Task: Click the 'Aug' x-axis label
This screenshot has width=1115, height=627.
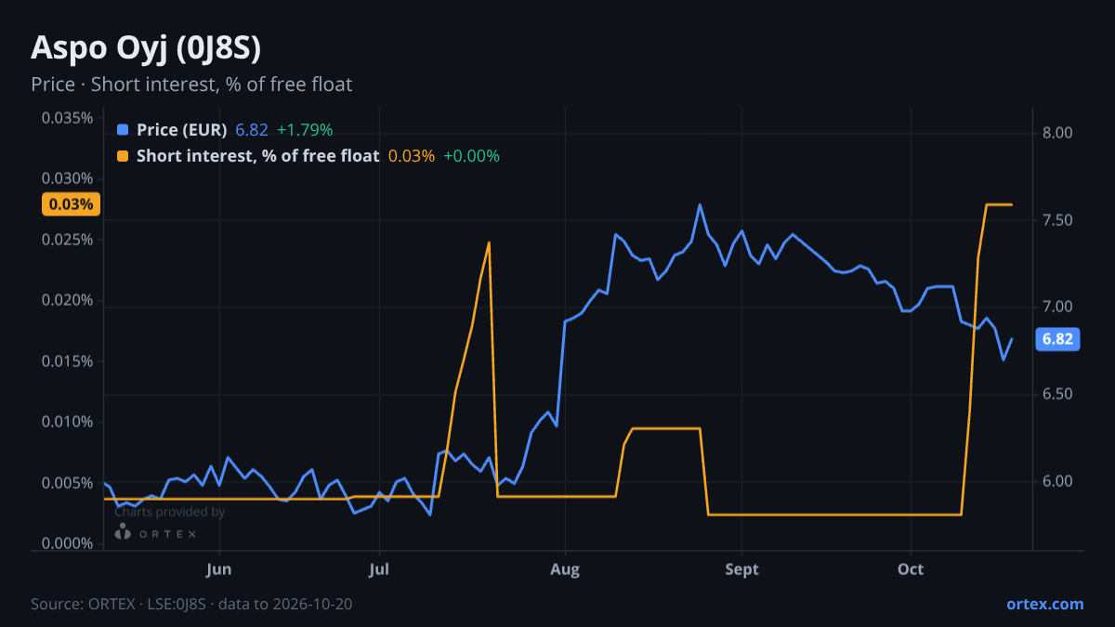Action: click(x=565, y=569)
